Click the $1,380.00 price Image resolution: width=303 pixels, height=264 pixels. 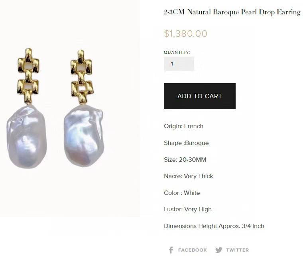(185, 34)
